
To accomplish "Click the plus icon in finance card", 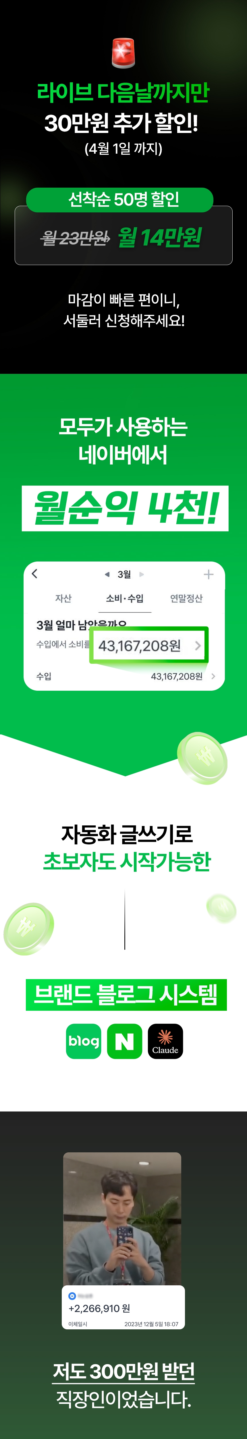I will pyautogui.click(x=209, y=574).
